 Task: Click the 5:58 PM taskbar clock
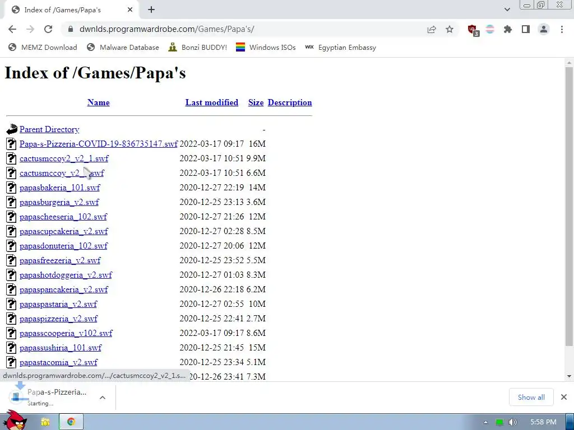[x=543, y=422]
